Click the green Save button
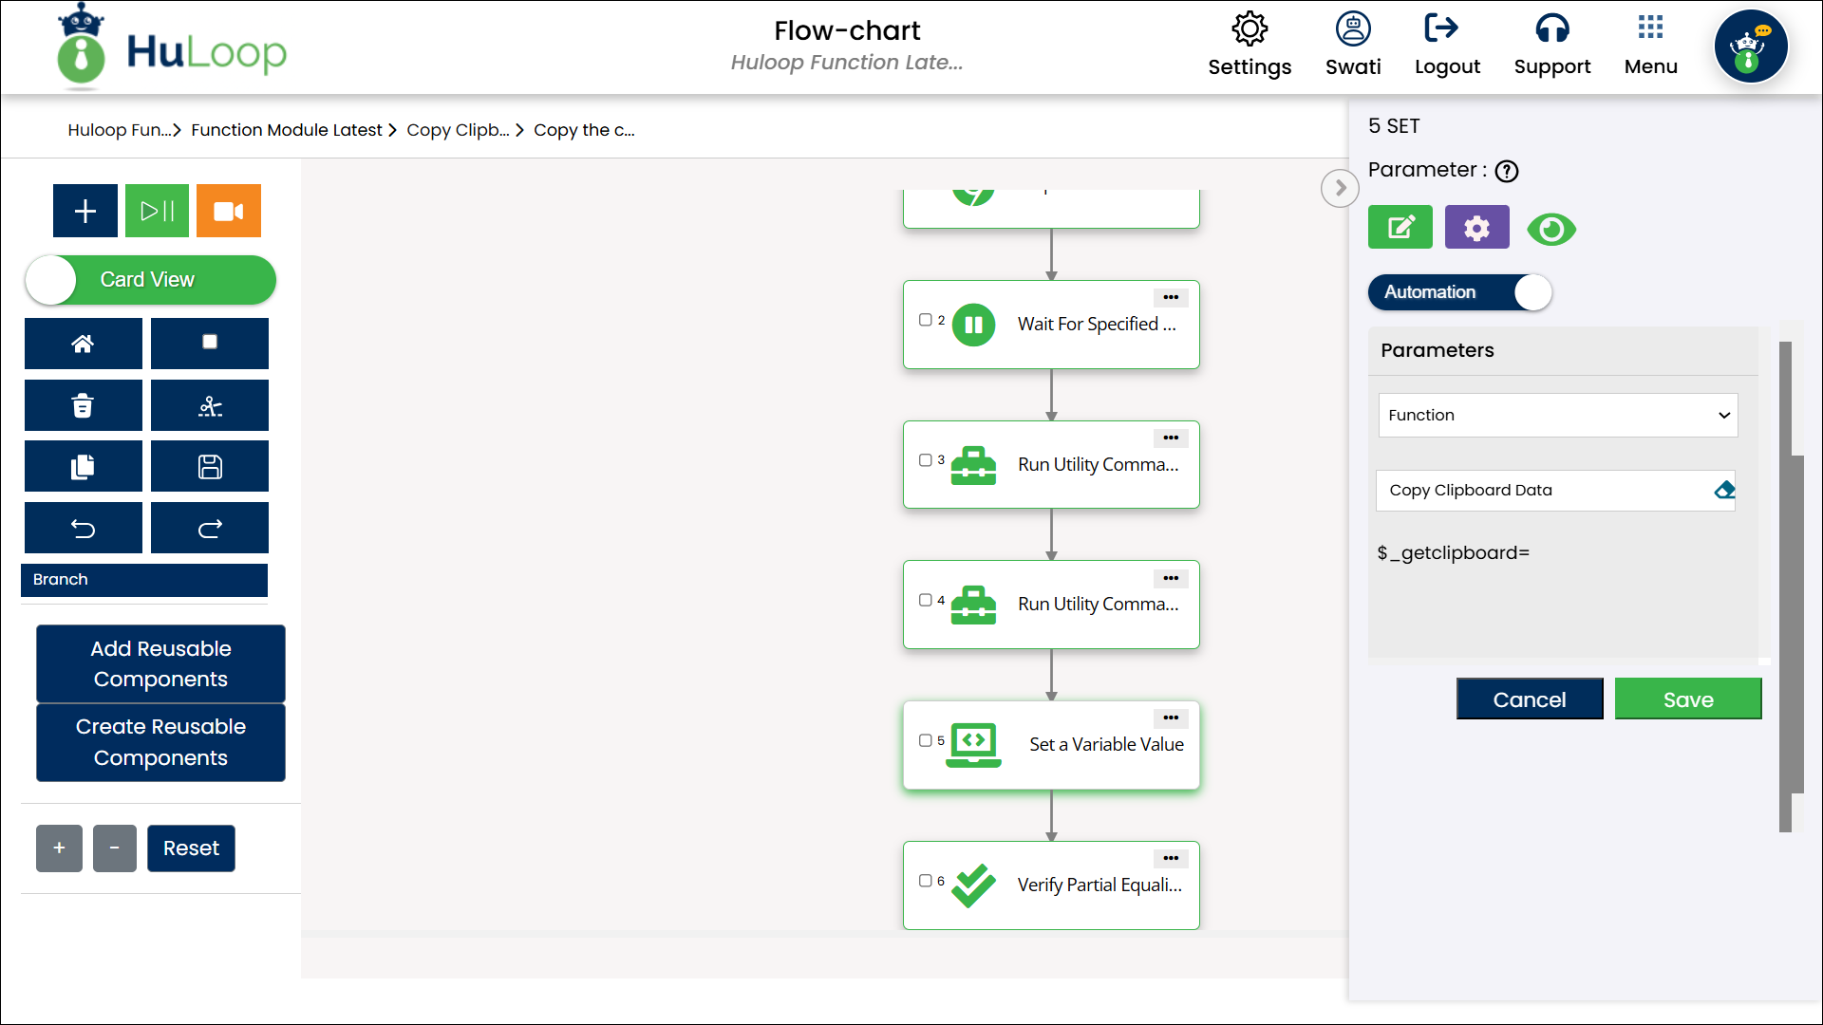The image size is (1823, 1025). click(1687, 699)
